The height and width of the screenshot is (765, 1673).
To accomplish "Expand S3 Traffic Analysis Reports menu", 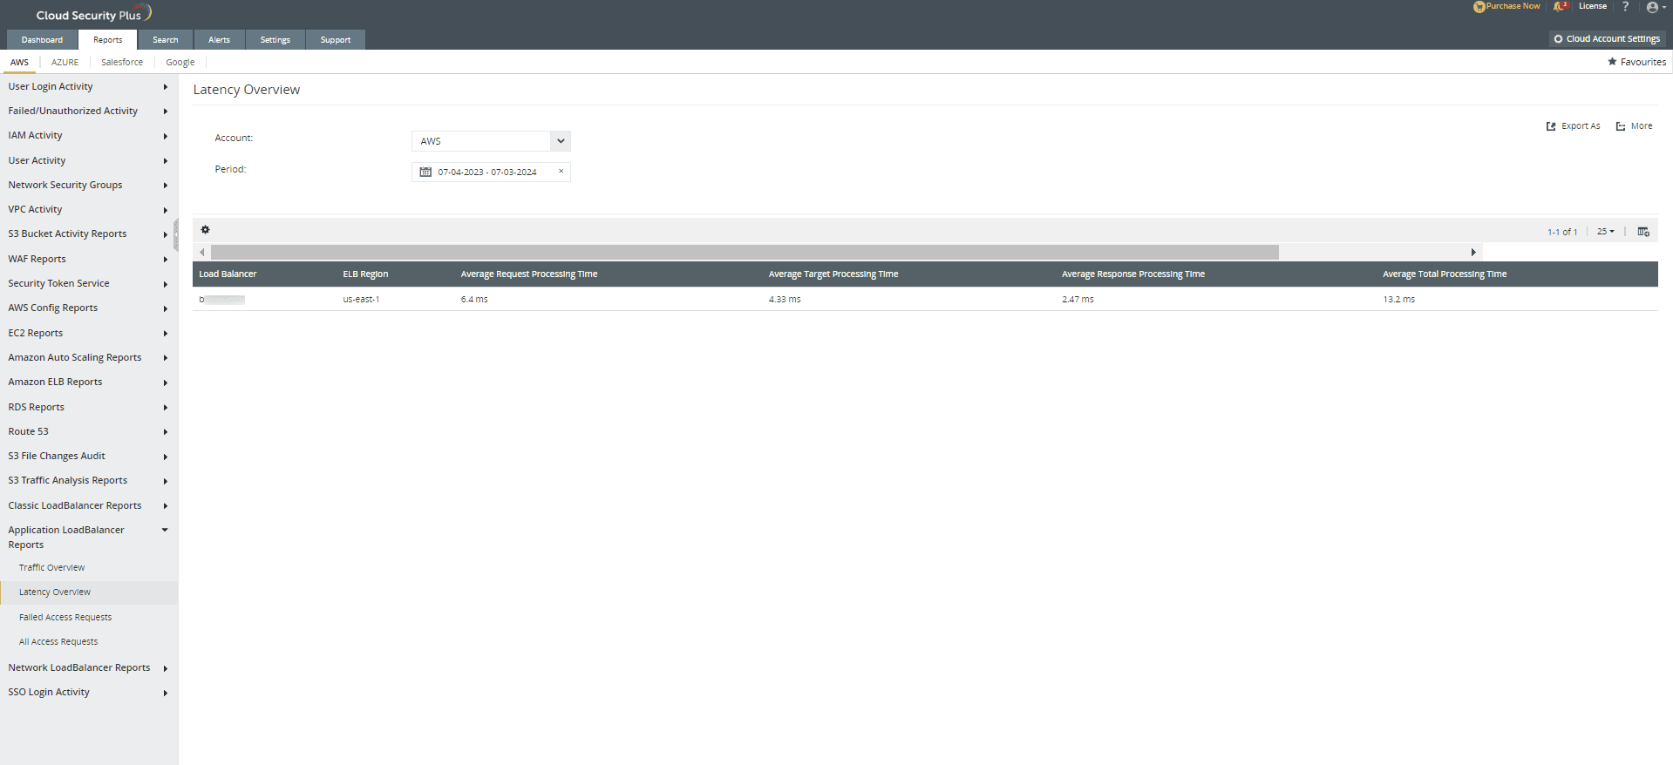I will click(89, 480).
